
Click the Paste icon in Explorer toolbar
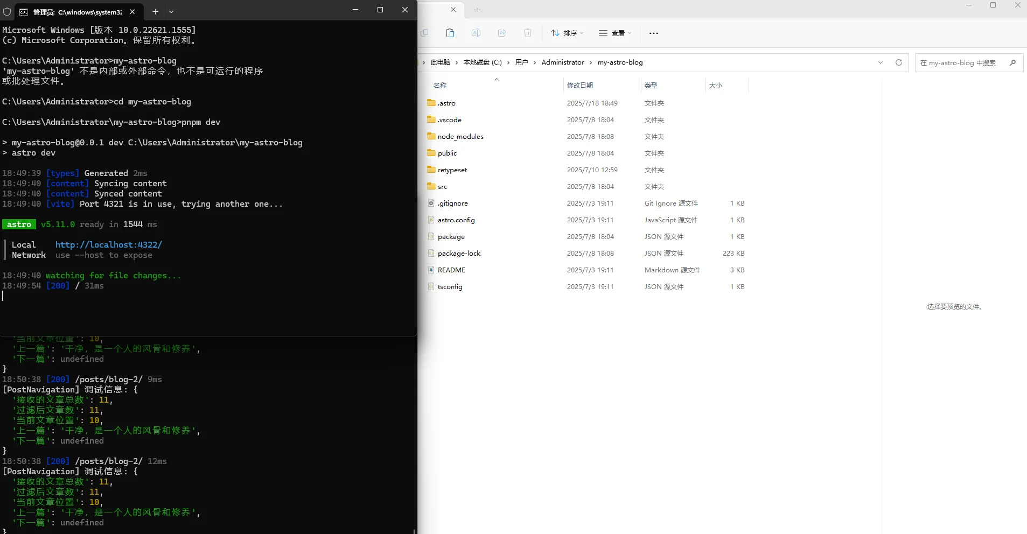pyautogui.click(x=450, y=33)
